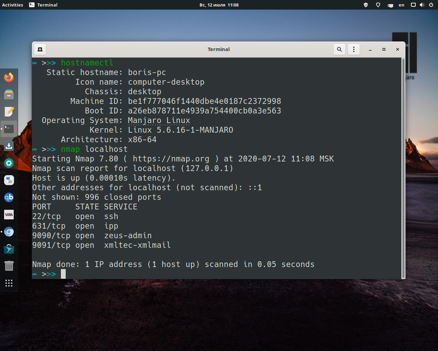Start VMware from the dock
Viewport: 438px width, 351px height.
pos(9,215)
